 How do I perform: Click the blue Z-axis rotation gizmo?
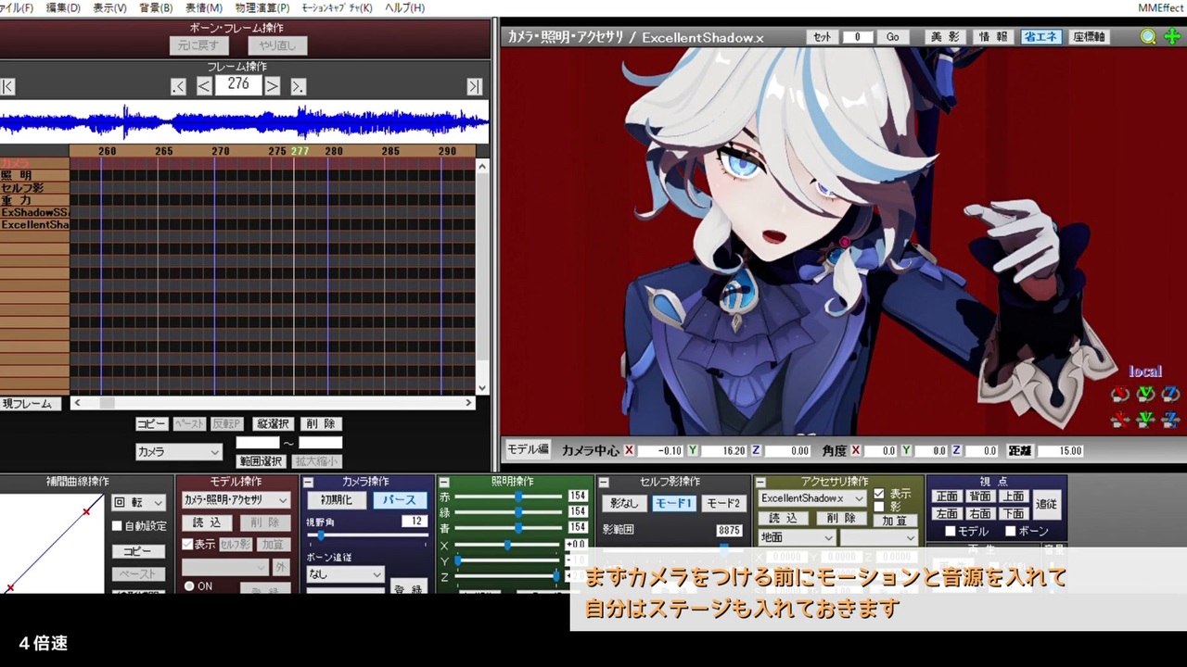(x=1170, y=395)
